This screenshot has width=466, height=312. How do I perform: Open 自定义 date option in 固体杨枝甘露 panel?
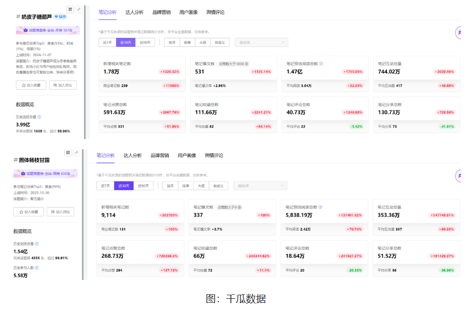coord(218,186)
